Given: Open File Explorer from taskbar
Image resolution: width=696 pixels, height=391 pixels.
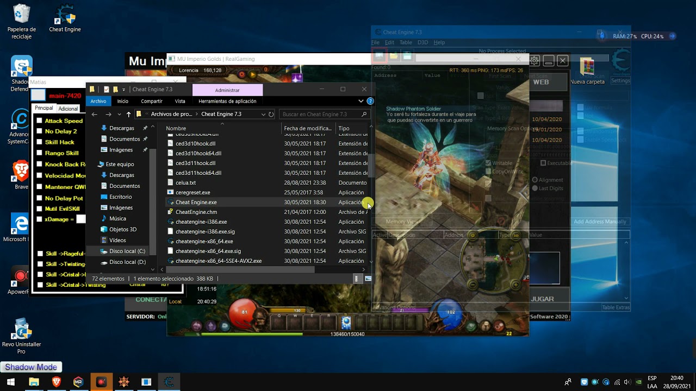Looking at the screenshot, I should tap(34, 382).
